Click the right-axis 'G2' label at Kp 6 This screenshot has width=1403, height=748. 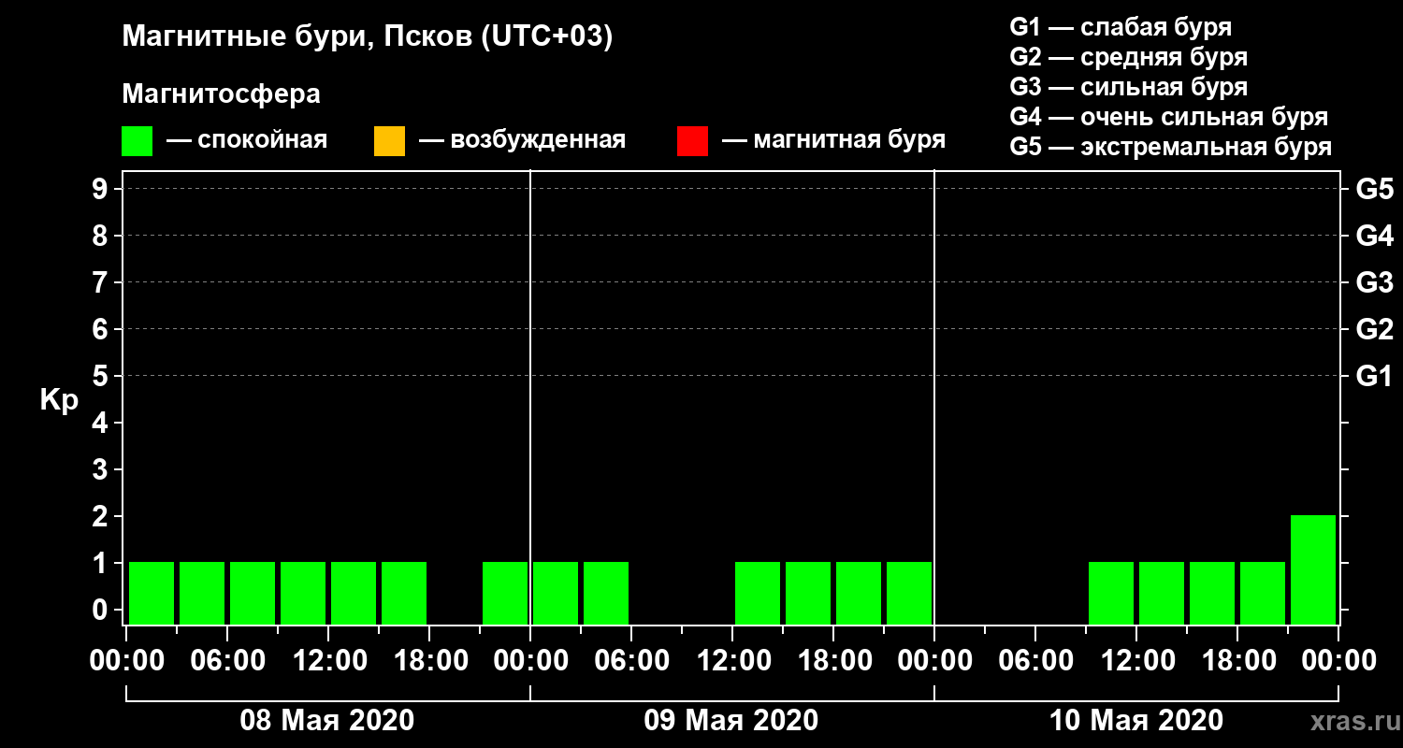pos(1375,329)
